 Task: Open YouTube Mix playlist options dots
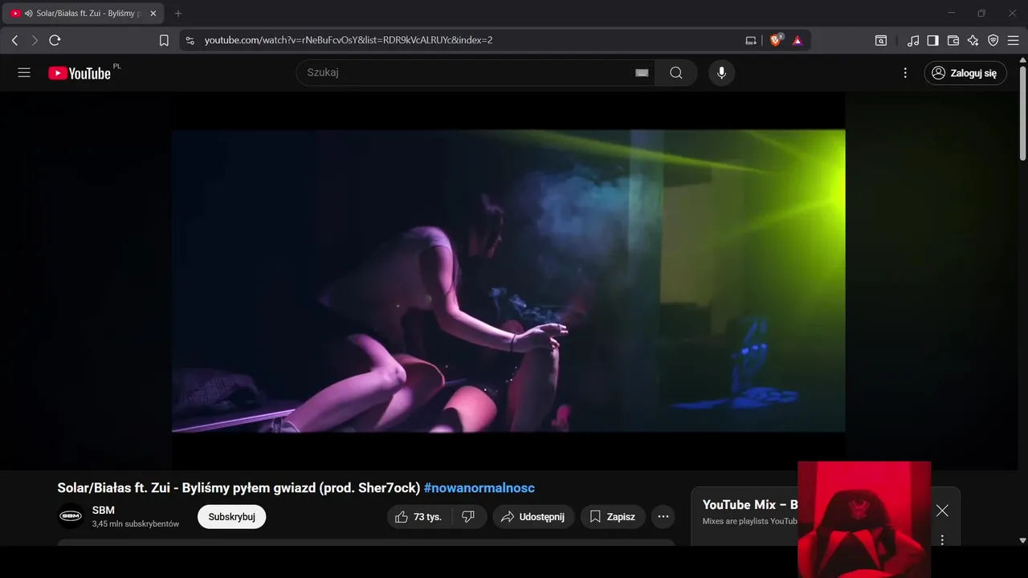coord(943,539)
